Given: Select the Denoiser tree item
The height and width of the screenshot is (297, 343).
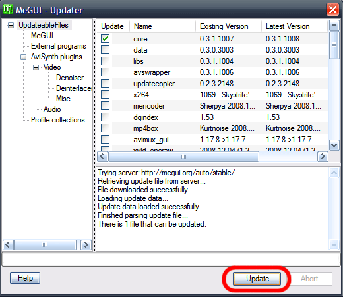Looking at the screenshot, I should coord(70,78).
